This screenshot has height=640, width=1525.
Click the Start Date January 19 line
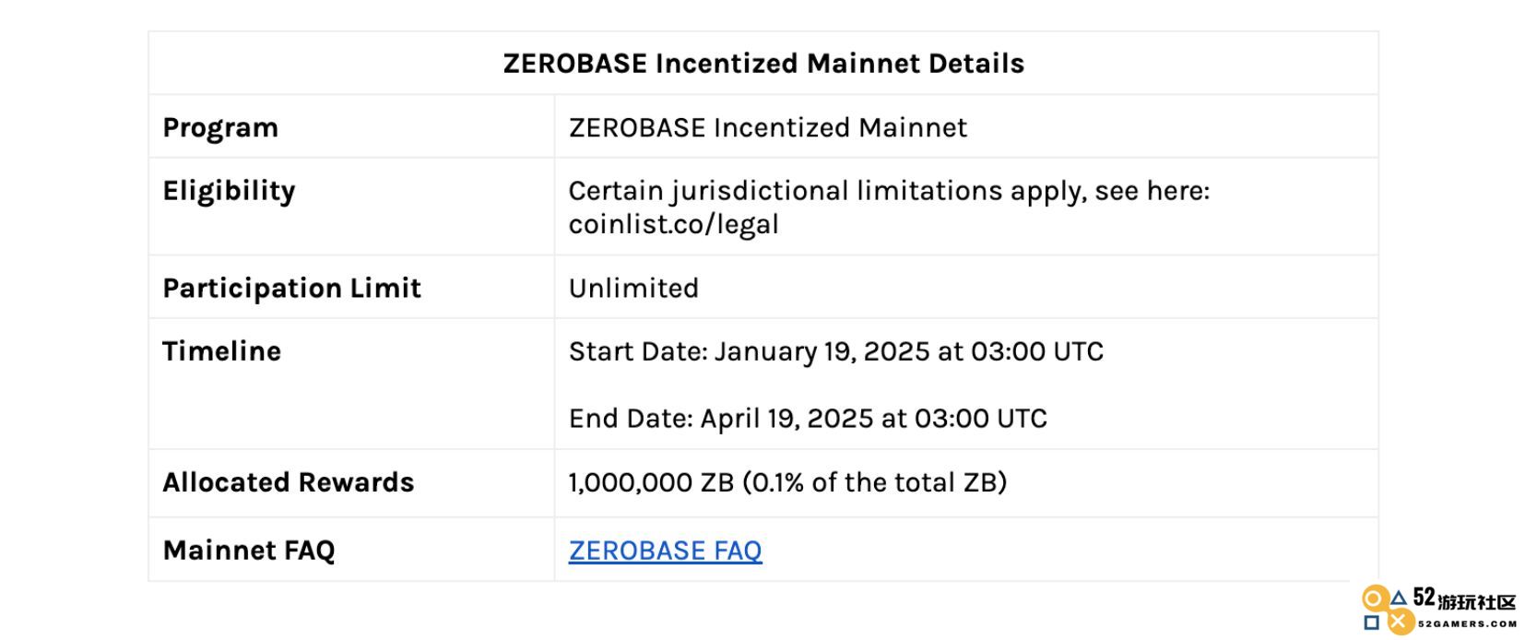(836, 351)
